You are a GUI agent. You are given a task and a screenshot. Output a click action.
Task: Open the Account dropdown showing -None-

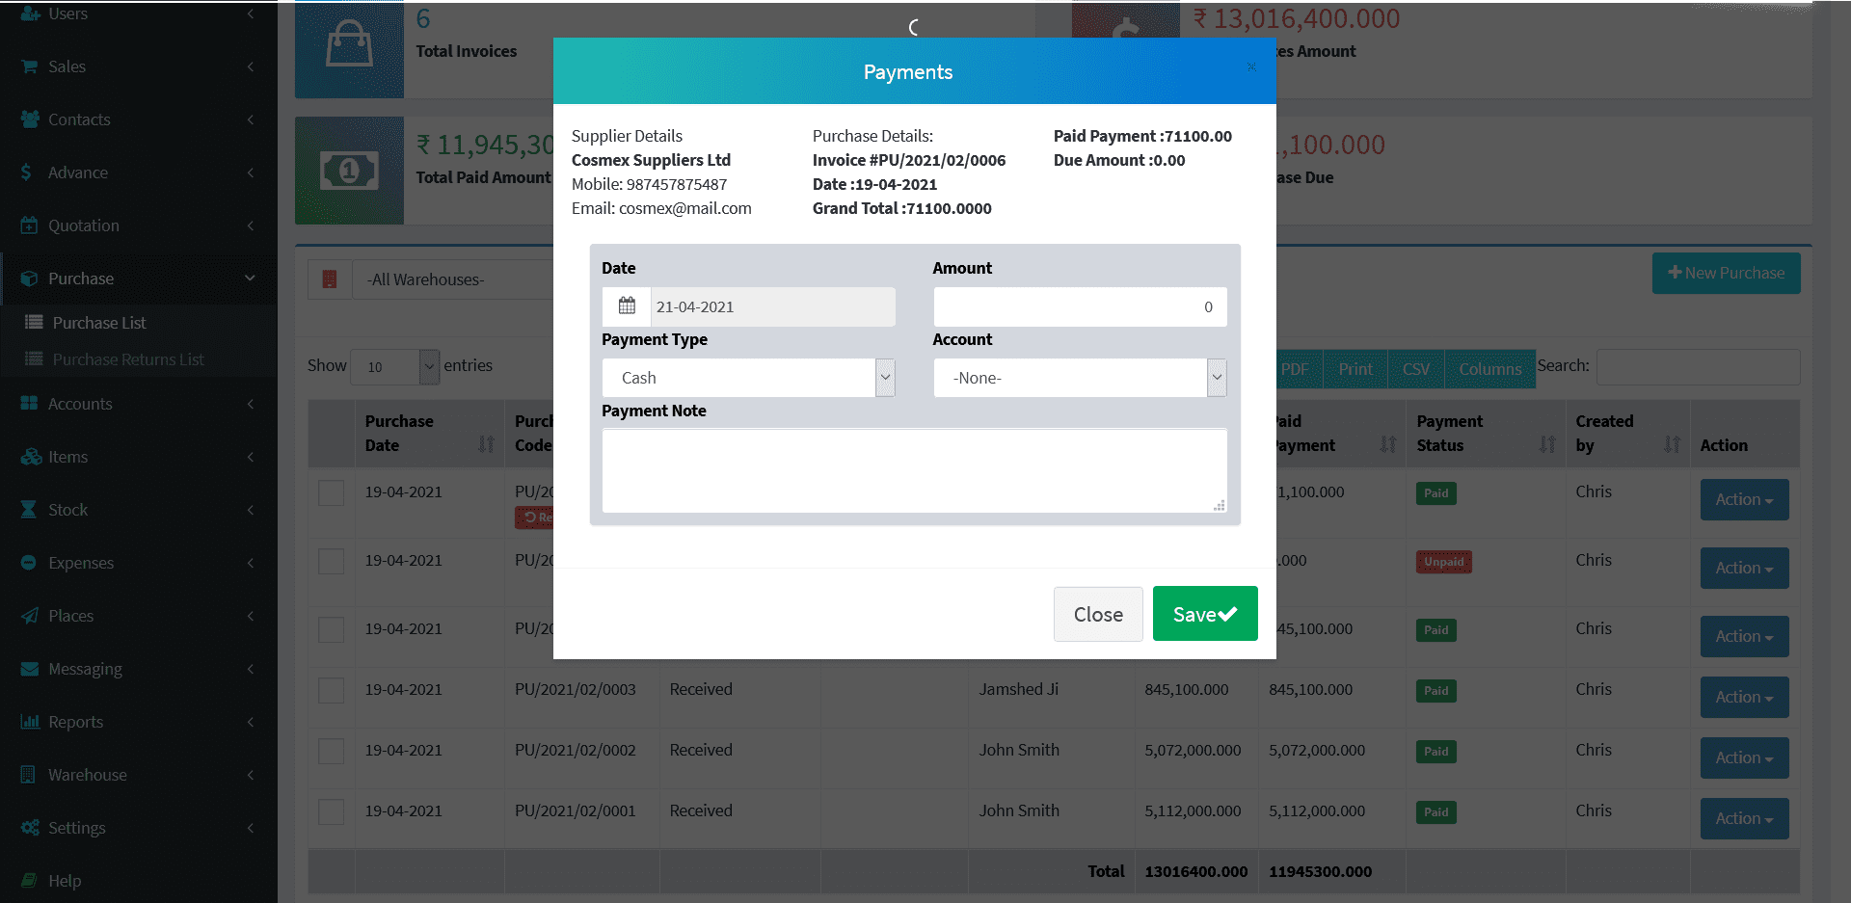click(1080, 378)
